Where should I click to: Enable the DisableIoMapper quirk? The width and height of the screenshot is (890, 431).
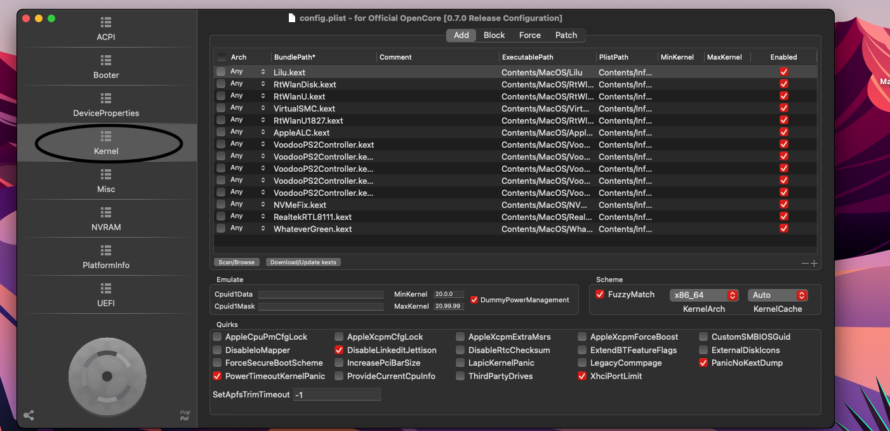pyautogui.click(x=218, y=350)
